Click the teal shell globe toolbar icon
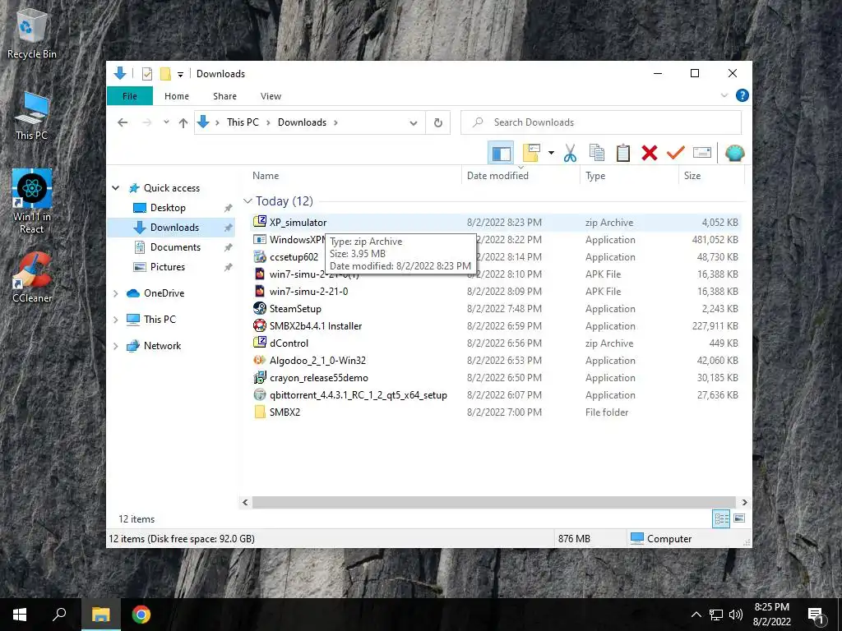The height and width of the screenshot is (631, 842). [734, 154]
